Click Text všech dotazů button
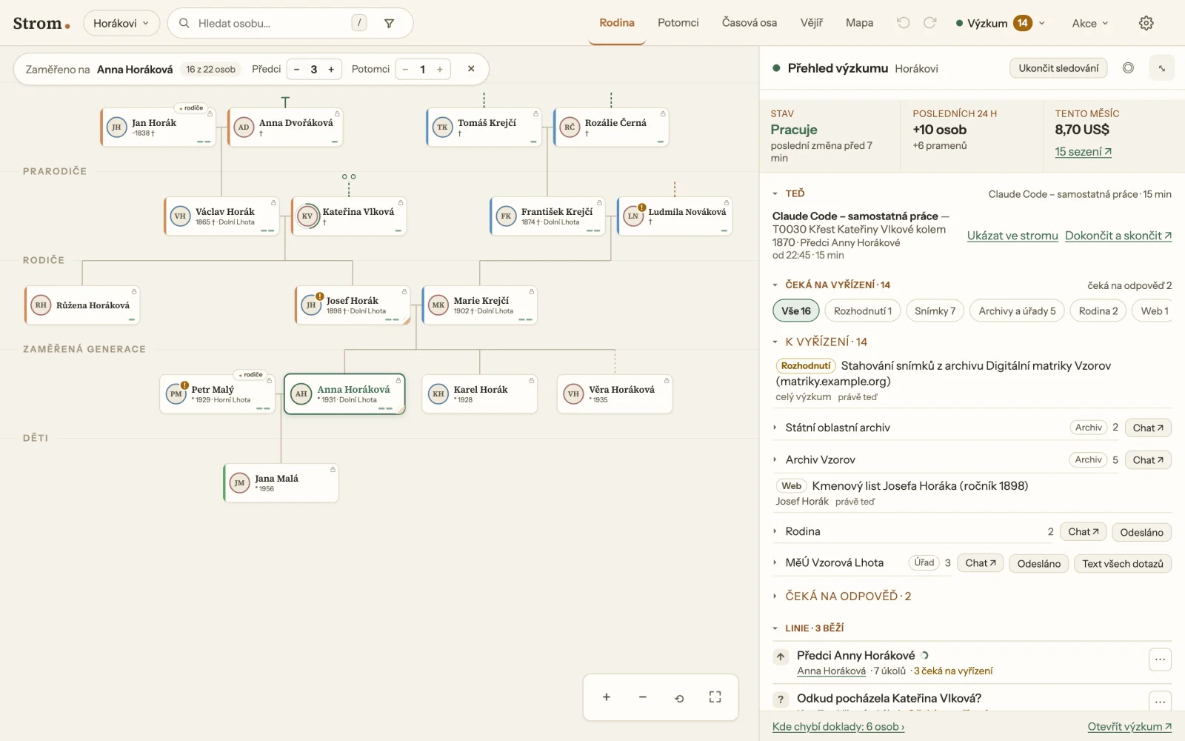The width and height of the screenshot is (1185, 741). [1122, 564]
